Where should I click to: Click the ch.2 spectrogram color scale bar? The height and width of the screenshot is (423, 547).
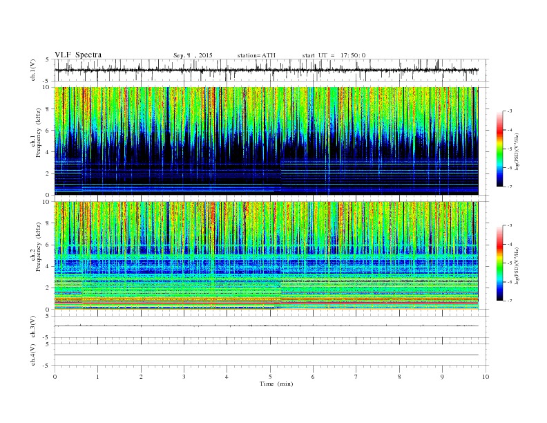pyautogui.click(x=499, y=263)
